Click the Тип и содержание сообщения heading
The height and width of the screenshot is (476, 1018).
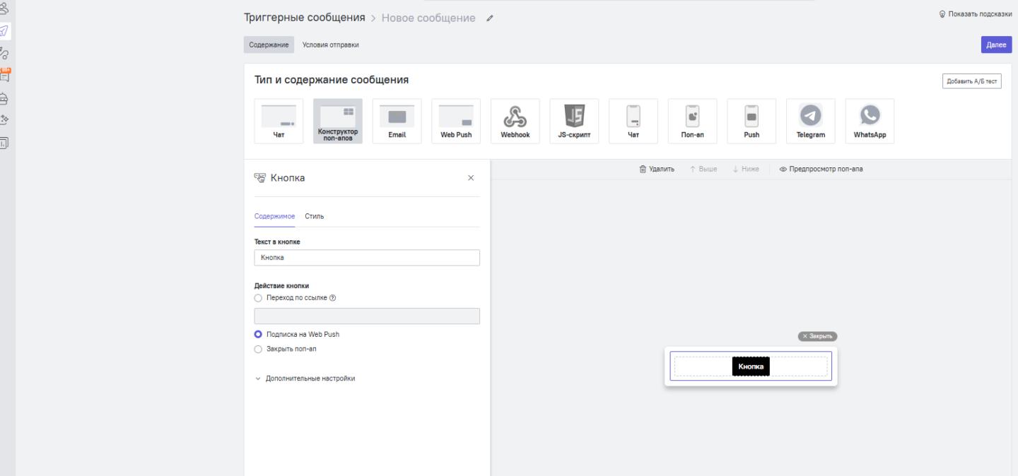[332, 81]
